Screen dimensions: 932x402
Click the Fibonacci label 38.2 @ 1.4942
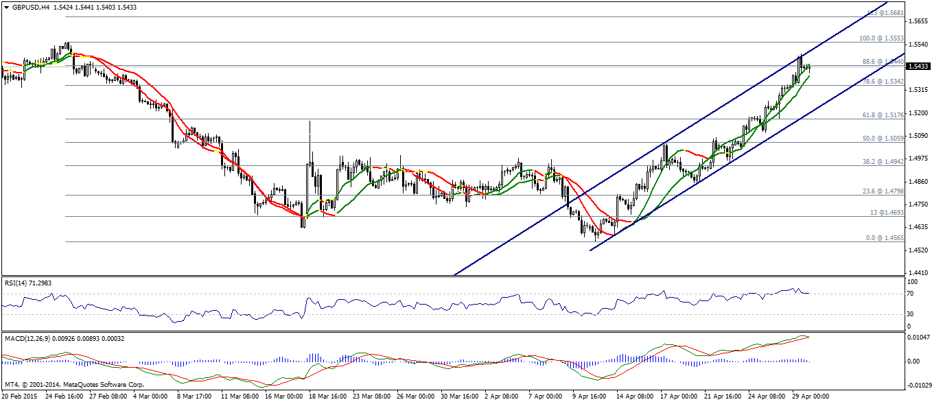coord(882,162)
